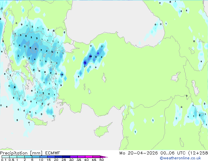Click the legend scale label "50"

click(101, 160)
